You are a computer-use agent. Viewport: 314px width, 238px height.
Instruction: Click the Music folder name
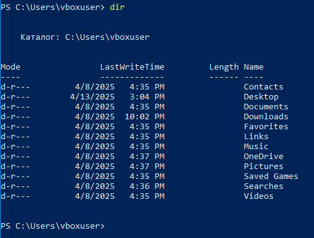pyautogui.click(x=256, y=147)
